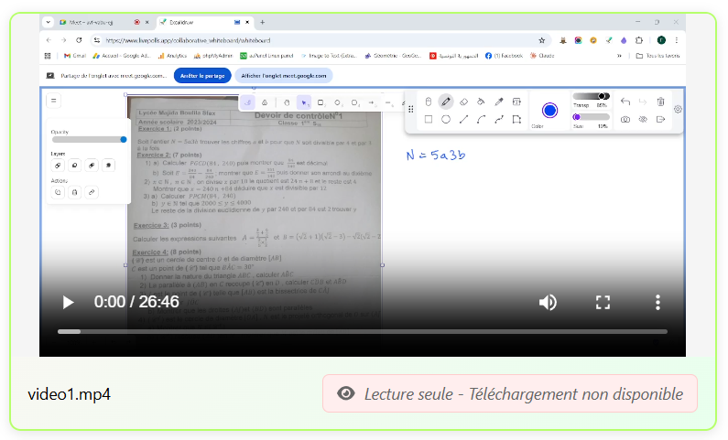This screenshot has height=440, width=728.
Task: Click Afficher l'onglet meet.google.com button
Action: tap(283, 76)
